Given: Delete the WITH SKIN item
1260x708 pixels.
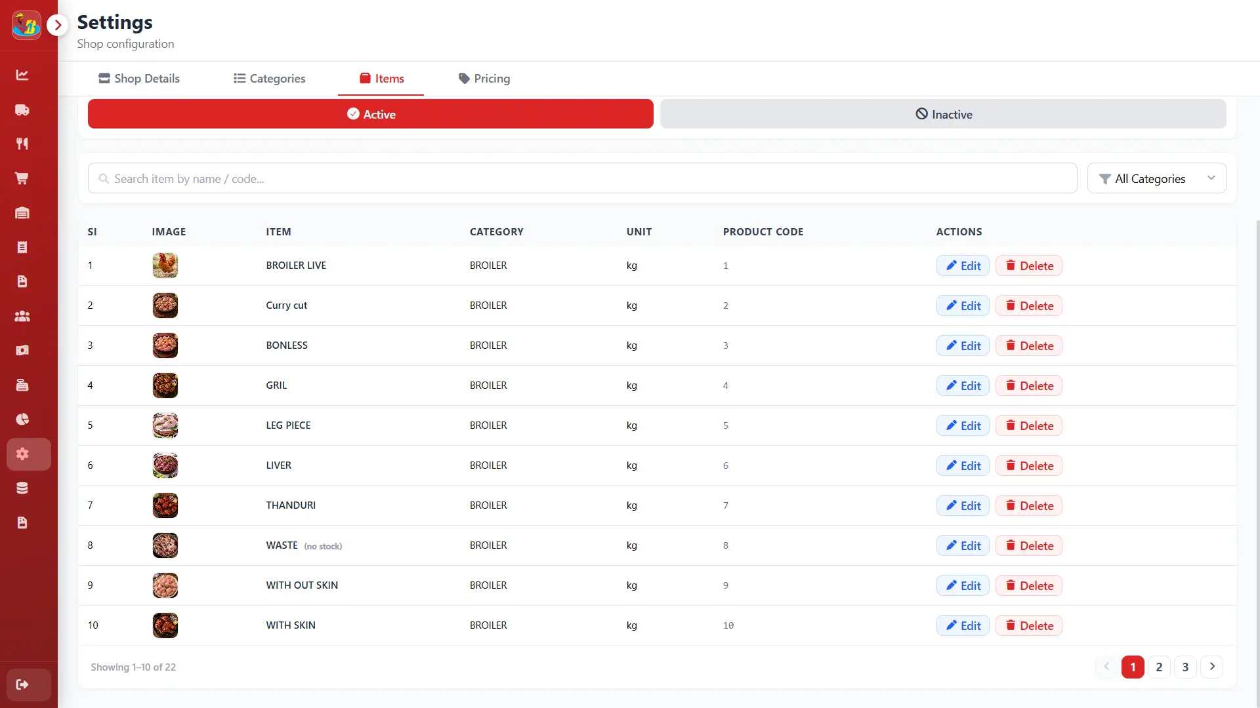Looking at the screenshot, I should coord(1029,625).
